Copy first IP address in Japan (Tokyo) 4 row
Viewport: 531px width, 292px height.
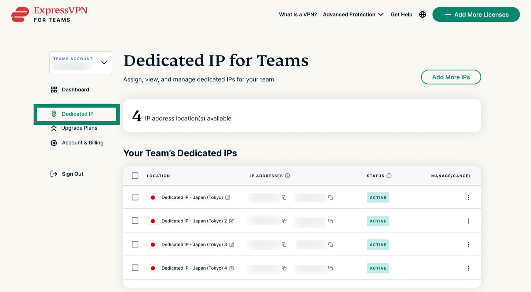pos(284,268)
